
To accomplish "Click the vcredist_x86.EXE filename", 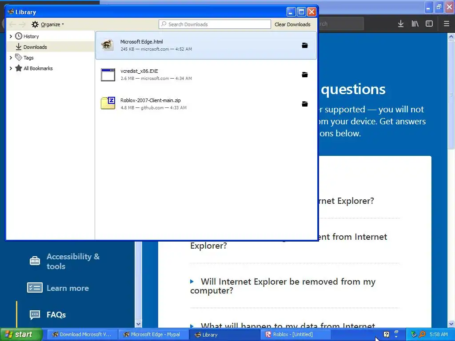I will point(139,71).
